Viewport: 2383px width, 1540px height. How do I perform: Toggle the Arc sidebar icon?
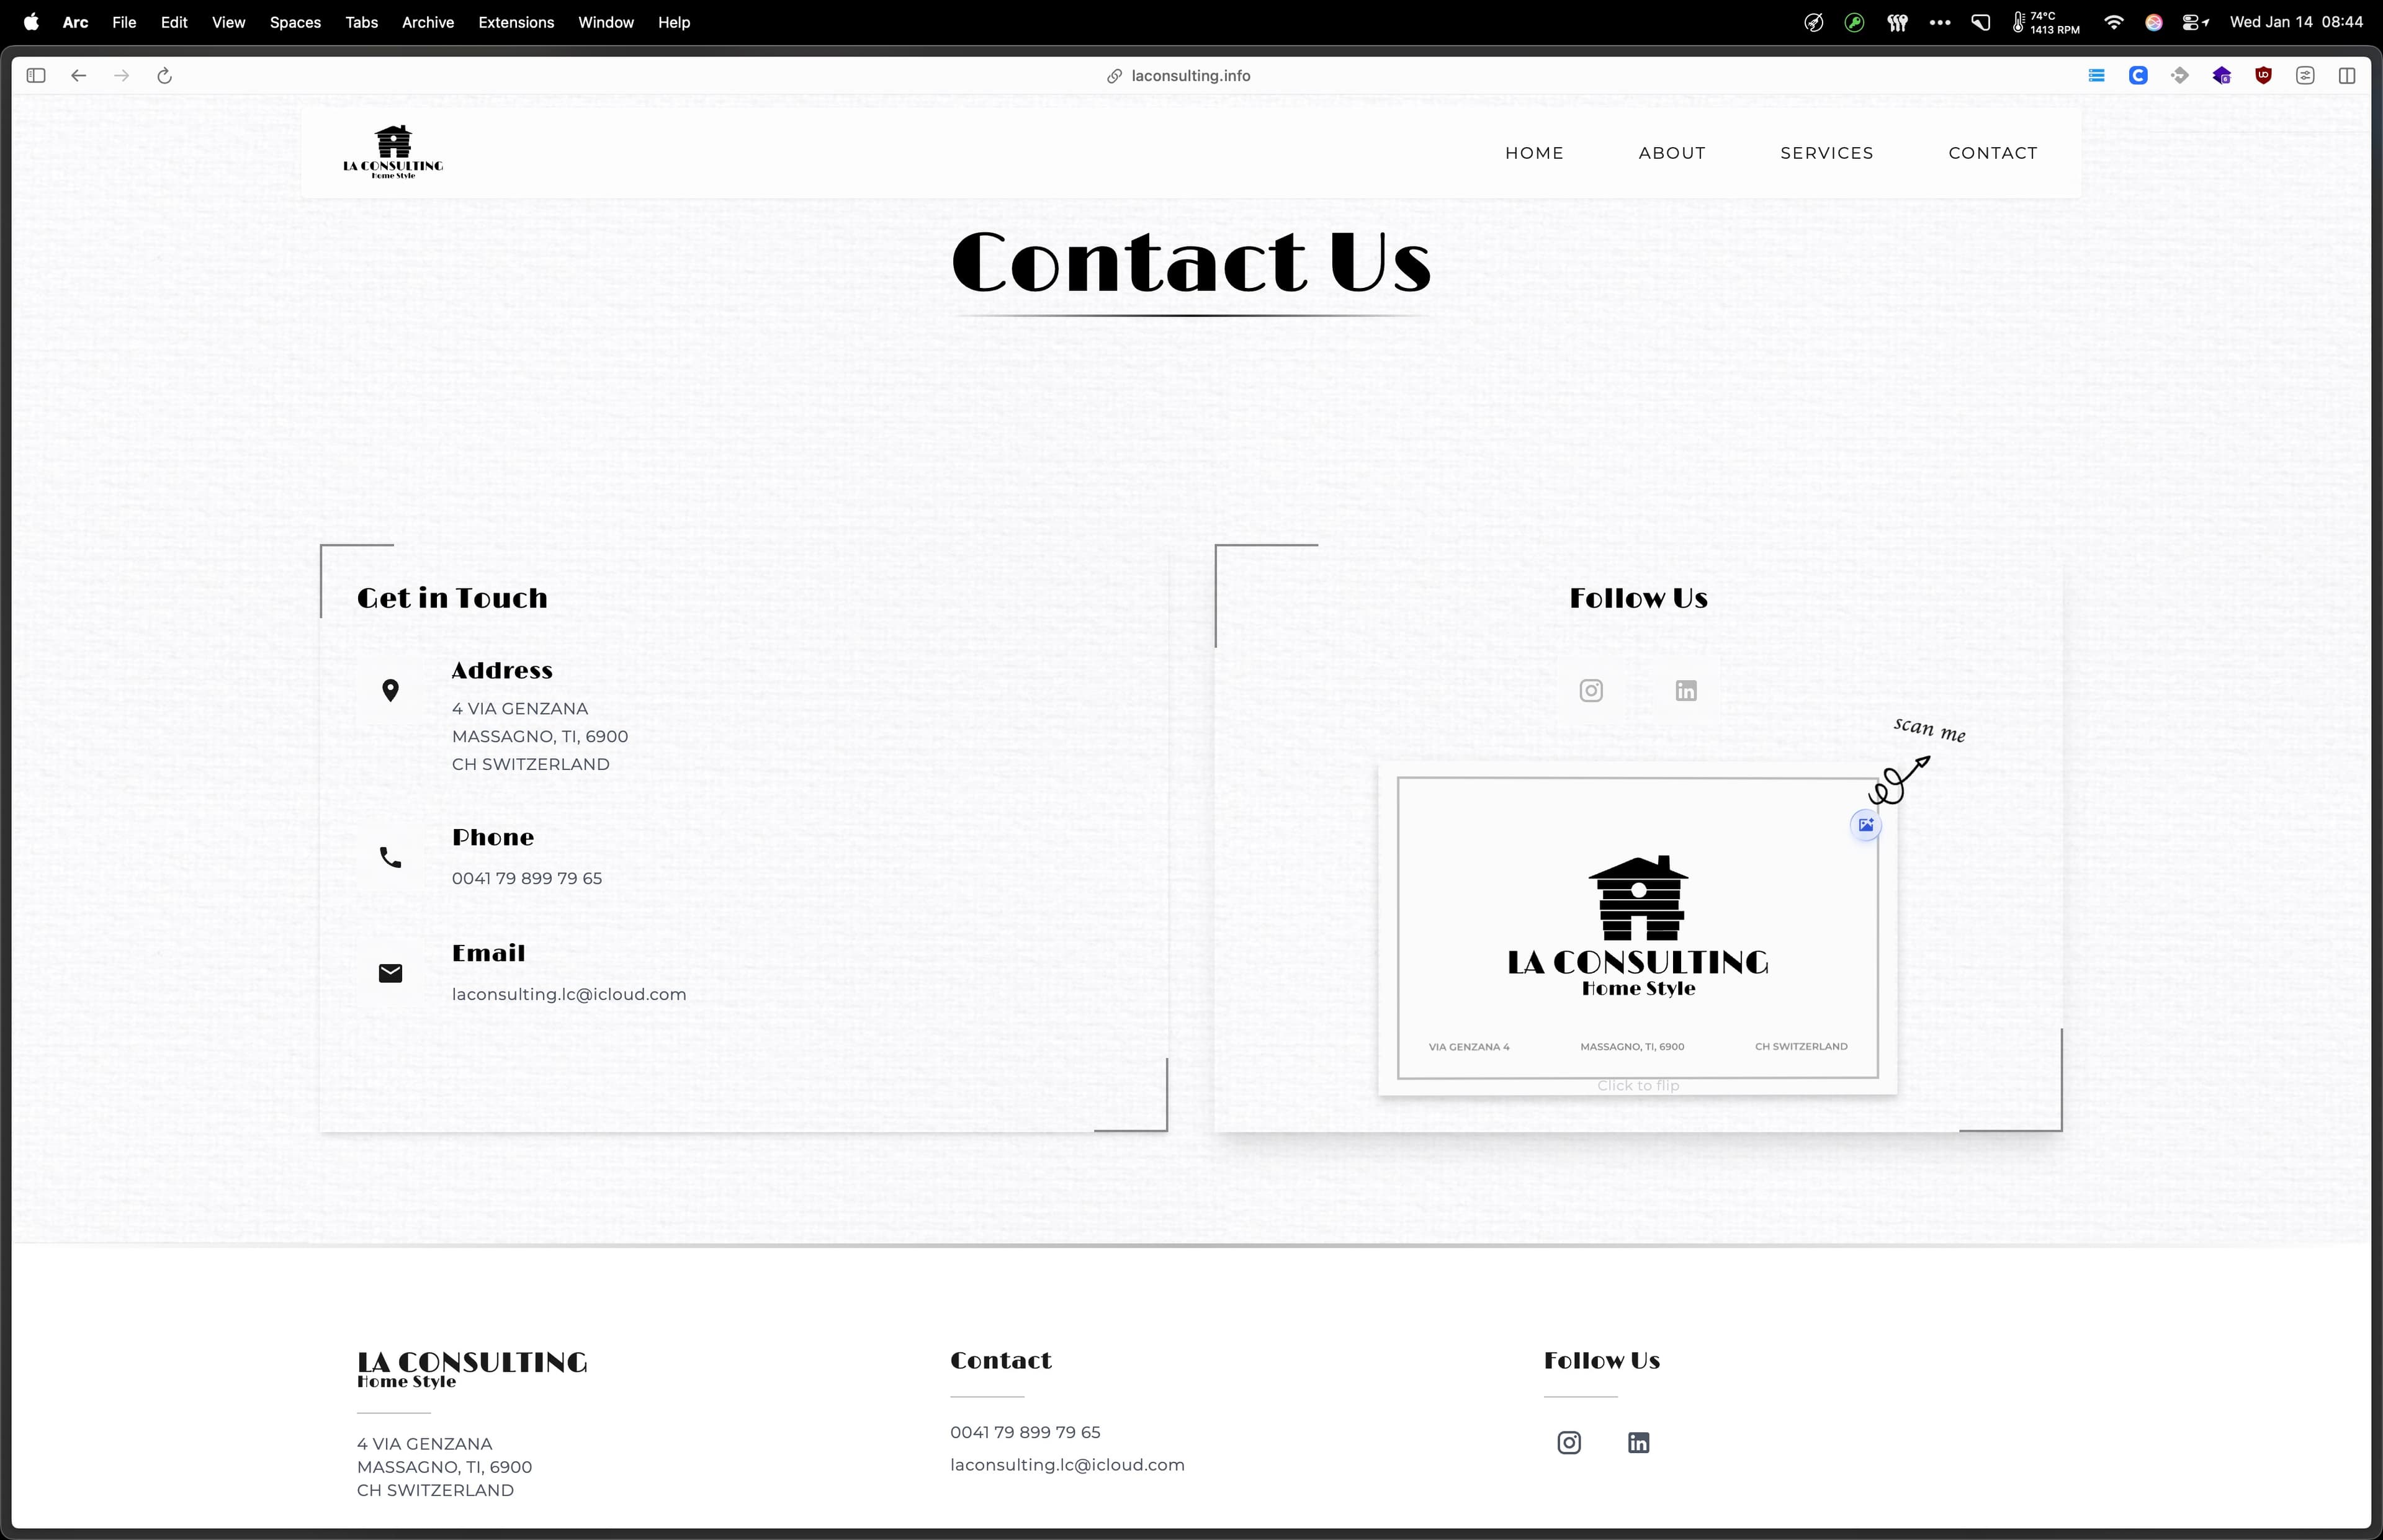36,76
